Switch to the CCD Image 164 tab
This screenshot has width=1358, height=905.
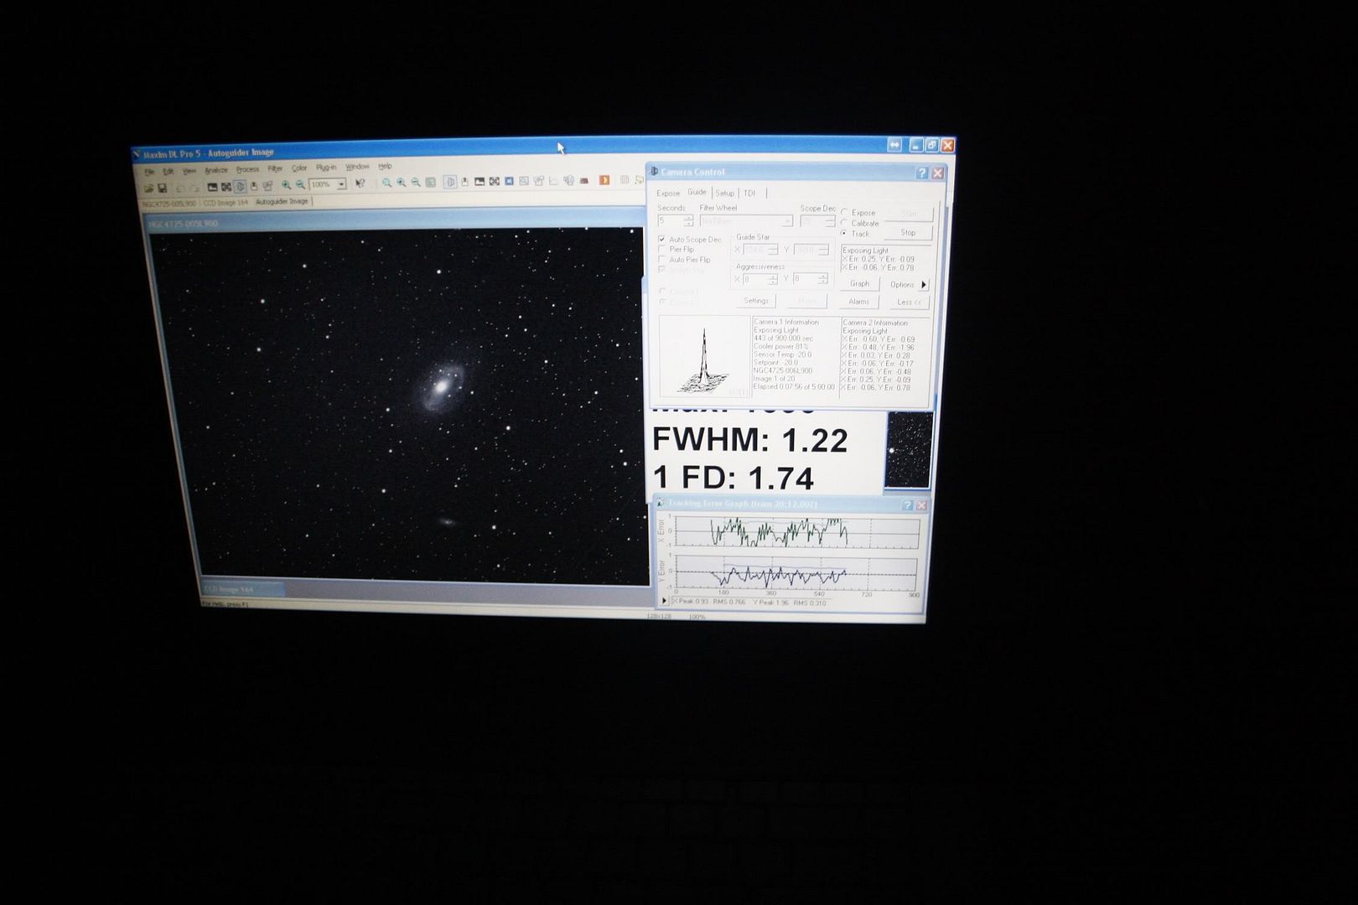(225, 203)
